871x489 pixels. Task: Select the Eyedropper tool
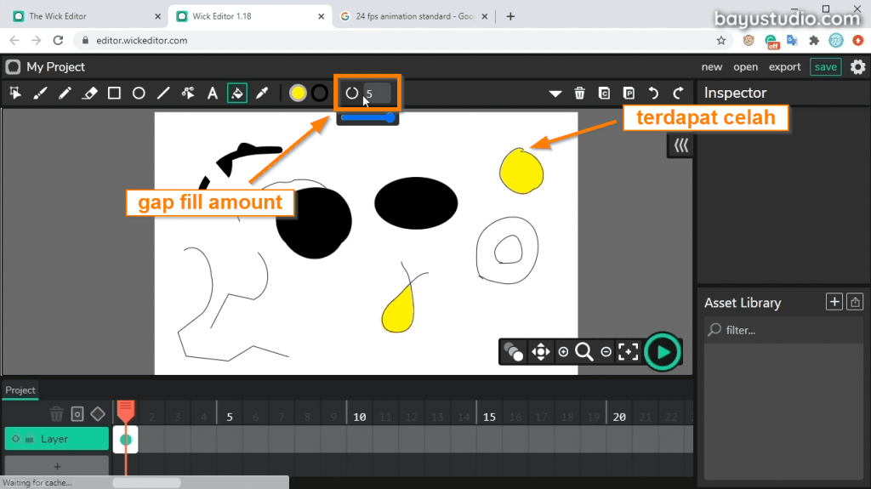pos(262,93)
